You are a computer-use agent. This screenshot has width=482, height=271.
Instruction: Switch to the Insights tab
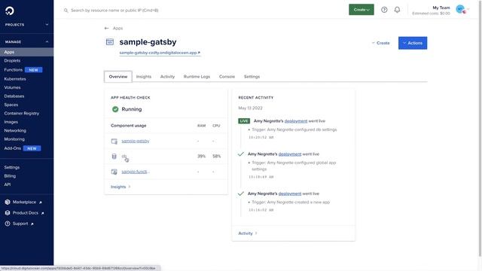pyautogui.click(x=144, y=77)
